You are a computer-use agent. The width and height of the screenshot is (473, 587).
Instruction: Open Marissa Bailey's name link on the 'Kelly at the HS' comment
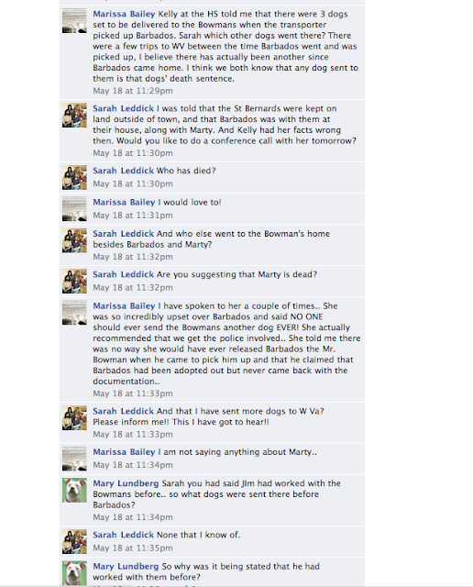point(124,14)
